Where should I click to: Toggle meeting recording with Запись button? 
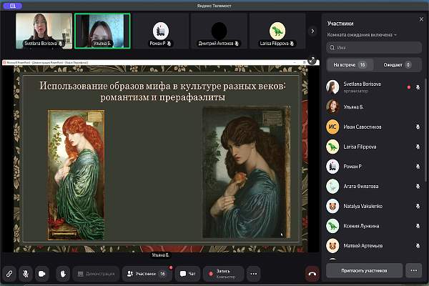223,273
